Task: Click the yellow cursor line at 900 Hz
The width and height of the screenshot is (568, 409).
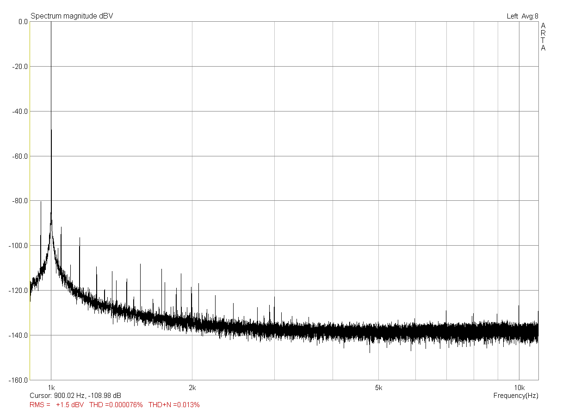Action: [x=30, y=201]
